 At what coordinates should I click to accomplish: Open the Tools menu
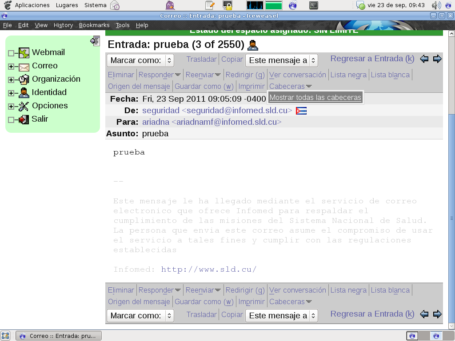click(x=123, y=25)
